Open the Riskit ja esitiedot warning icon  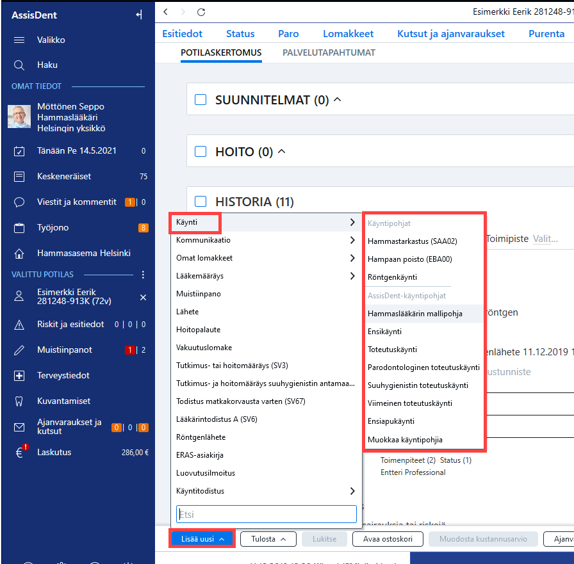point(19,325)
